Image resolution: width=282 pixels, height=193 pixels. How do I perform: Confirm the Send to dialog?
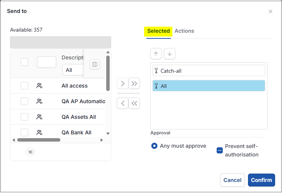click(x=261, y=180)
